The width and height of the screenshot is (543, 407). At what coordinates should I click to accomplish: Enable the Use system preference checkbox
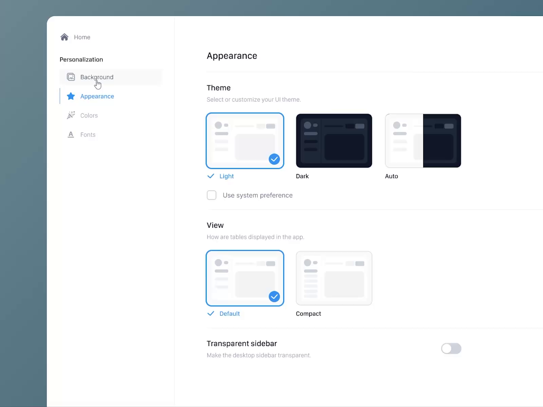[211, 195]
